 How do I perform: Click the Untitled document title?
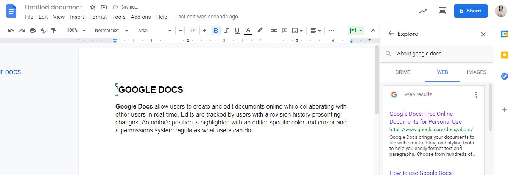tap(54, 7)
